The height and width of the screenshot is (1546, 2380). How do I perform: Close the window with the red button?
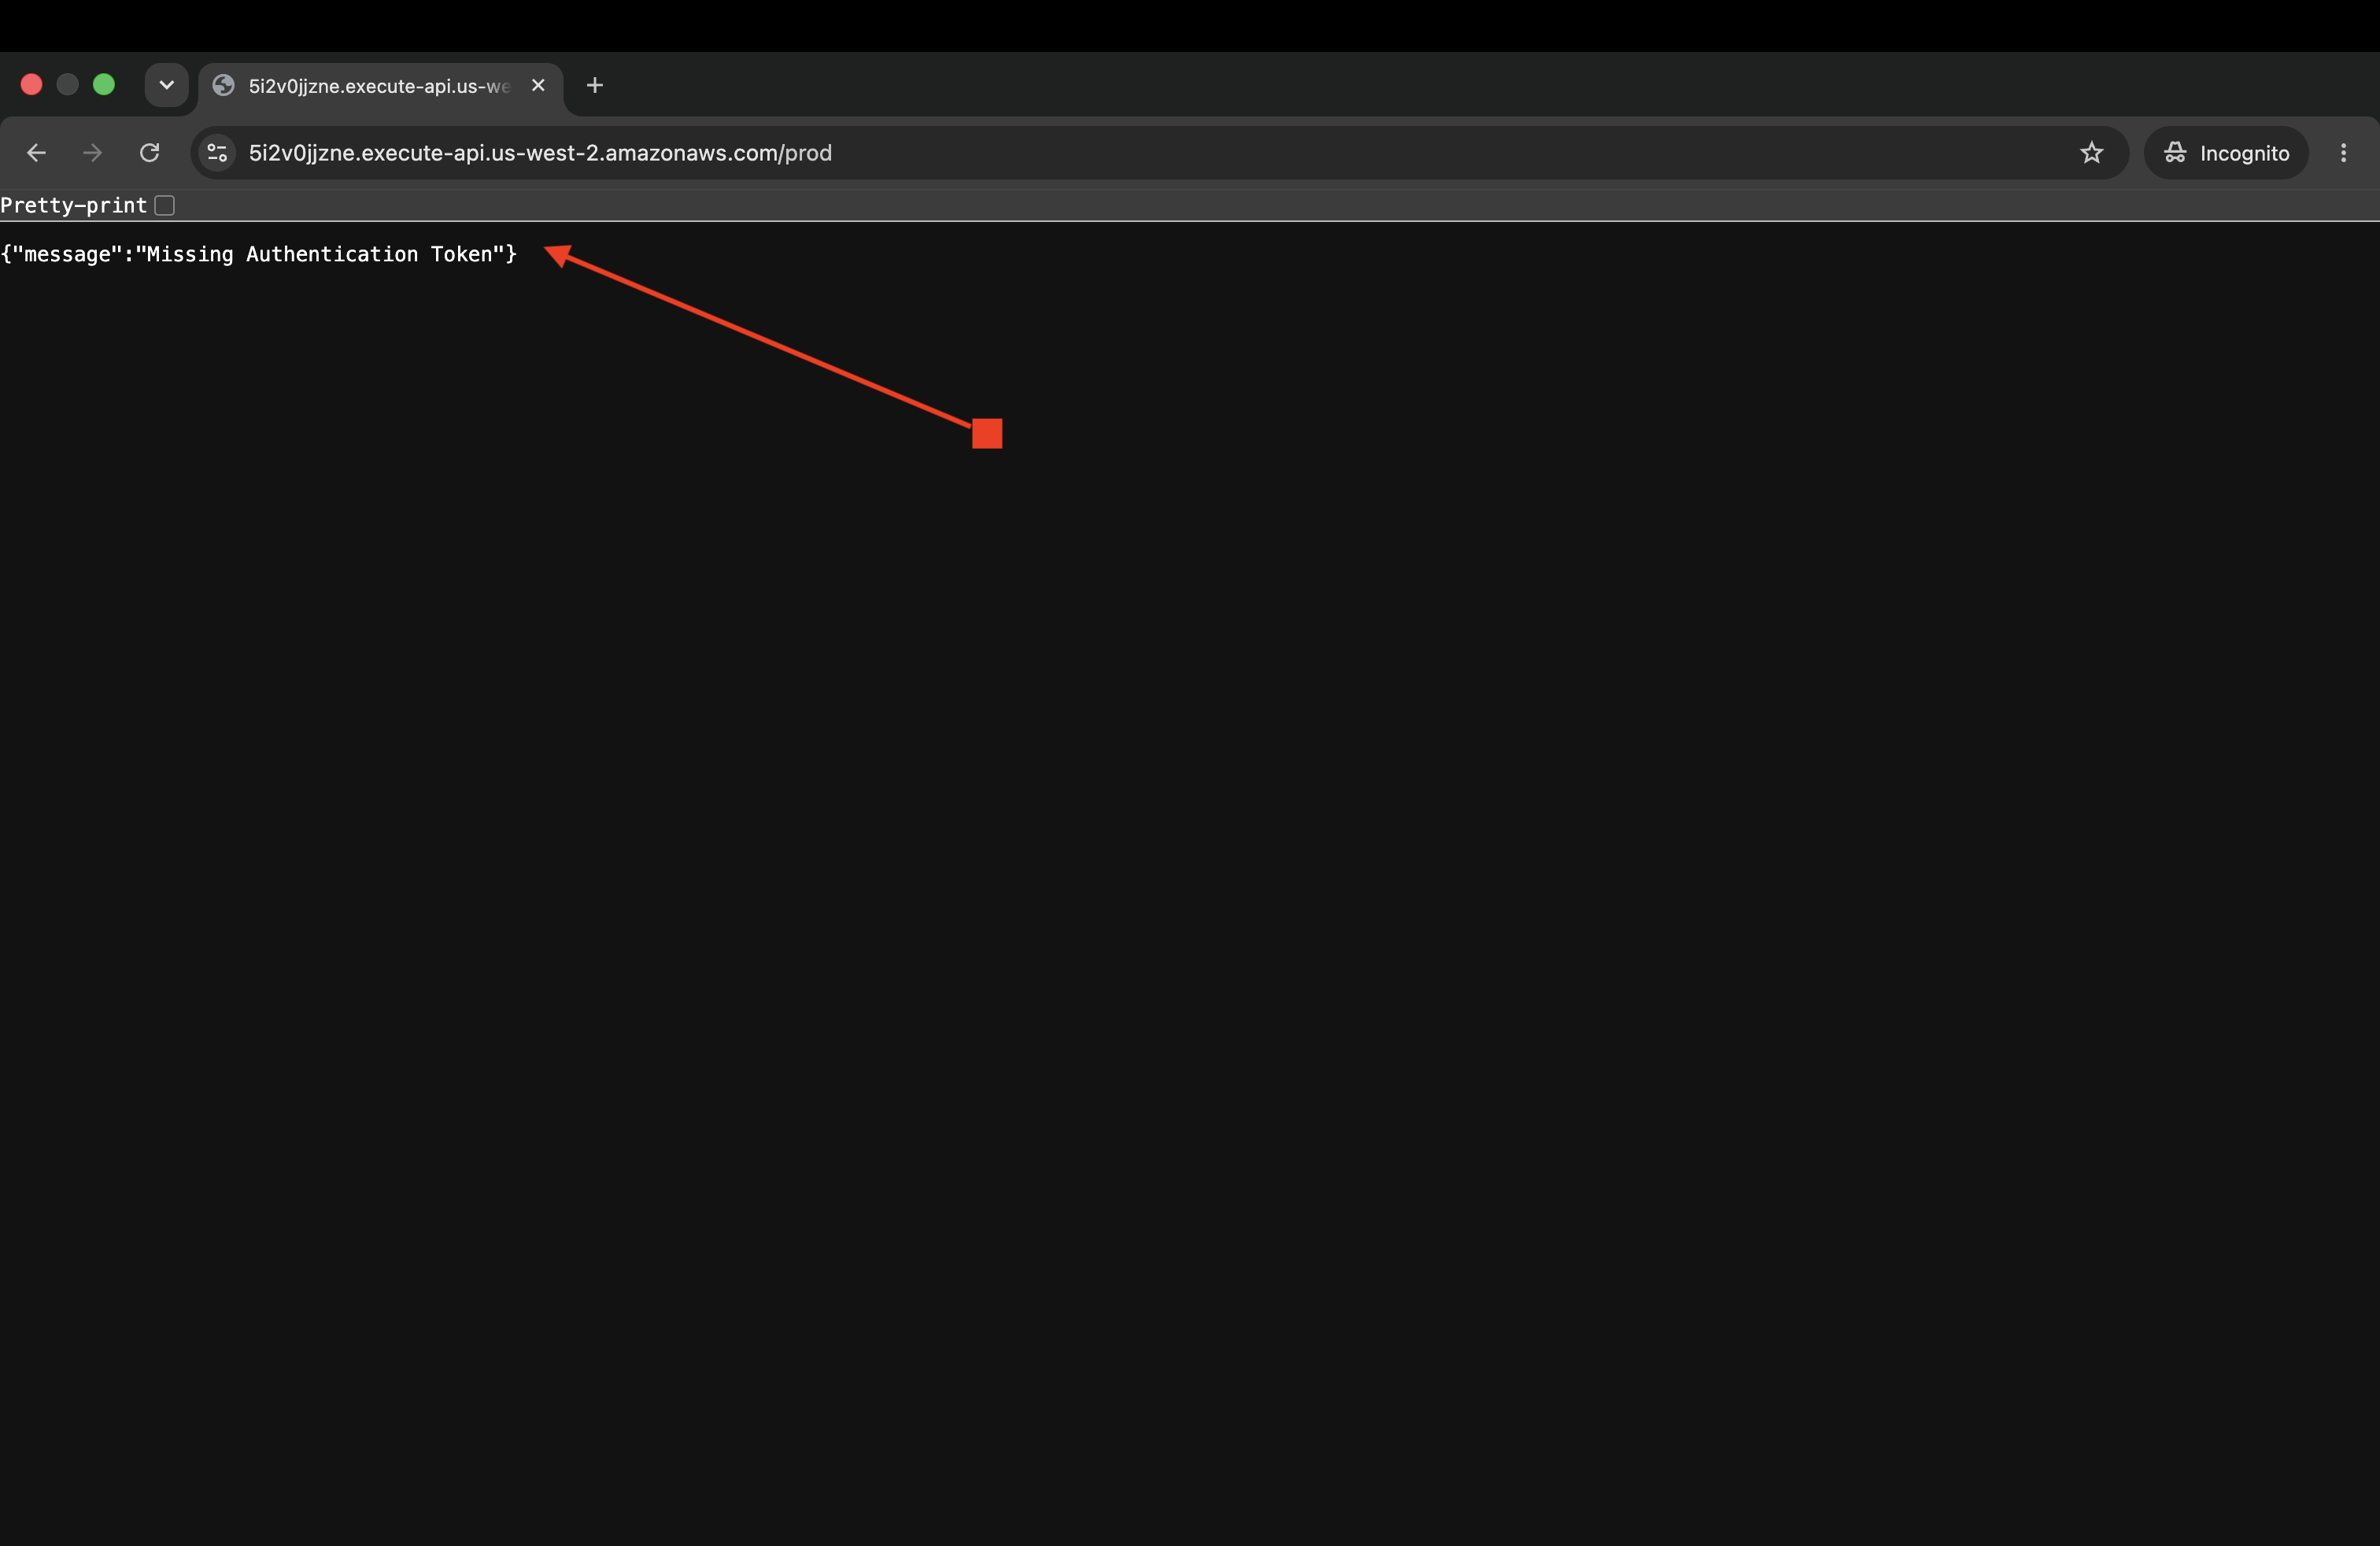(32, 85)
